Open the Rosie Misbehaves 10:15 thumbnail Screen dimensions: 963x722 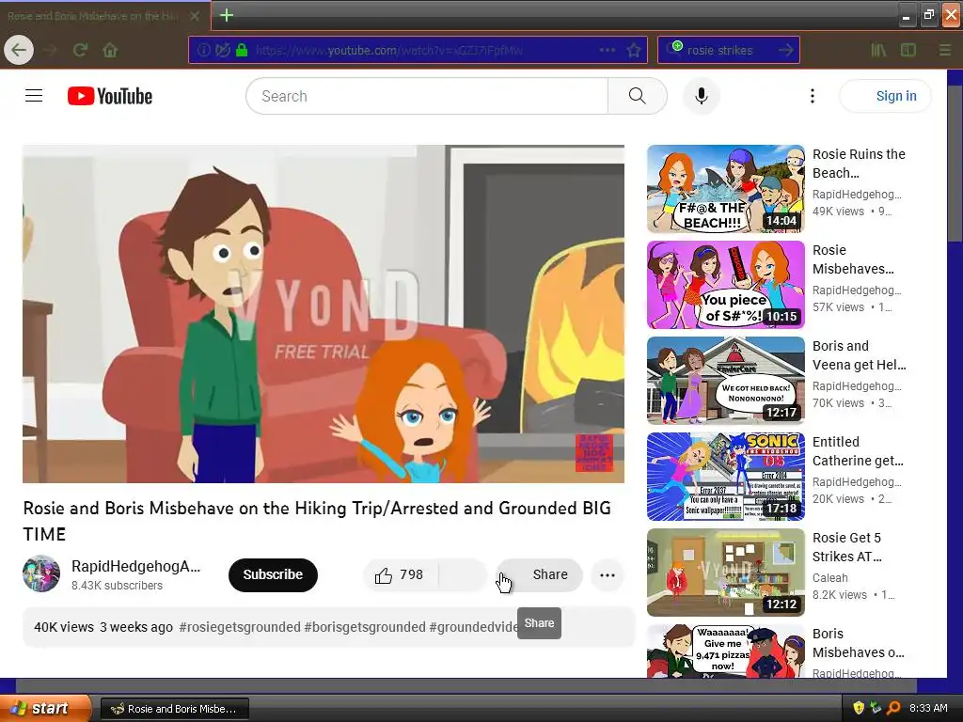coord(725,285)
